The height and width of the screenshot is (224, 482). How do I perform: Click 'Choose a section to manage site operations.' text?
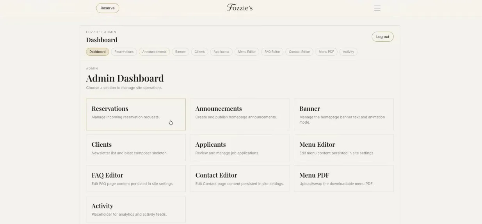click(124, 88)
